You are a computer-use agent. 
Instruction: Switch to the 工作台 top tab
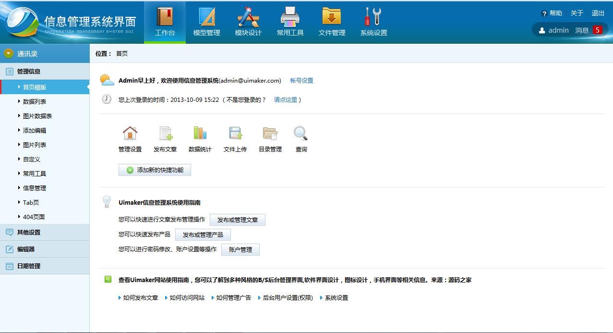pos(165,22)
